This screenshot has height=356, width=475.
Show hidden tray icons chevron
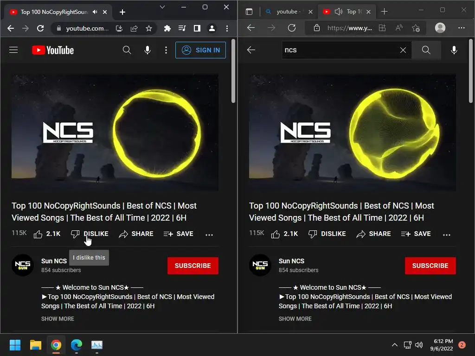pos(394,345)
